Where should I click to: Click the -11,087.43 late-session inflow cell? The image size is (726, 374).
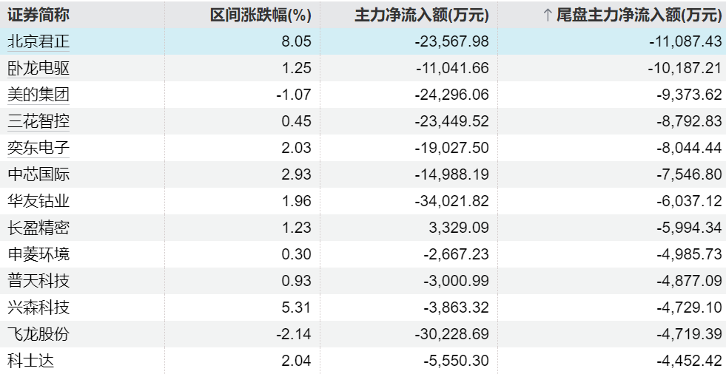tap(685, 41)
